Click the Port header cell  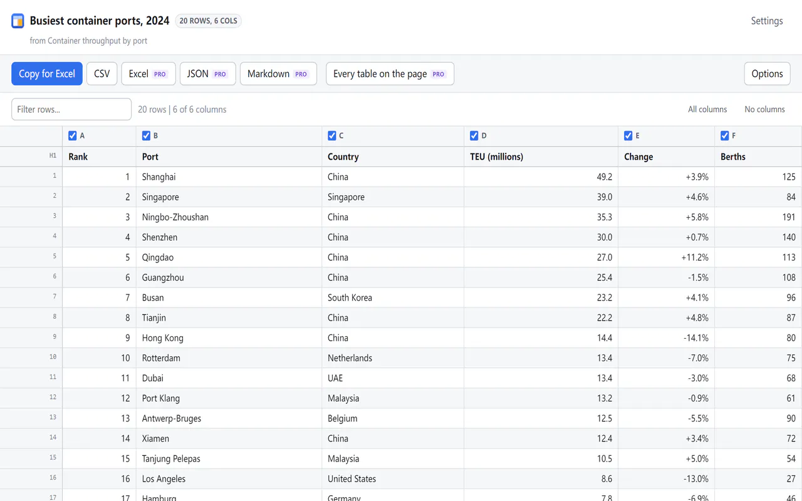(229, 157)
